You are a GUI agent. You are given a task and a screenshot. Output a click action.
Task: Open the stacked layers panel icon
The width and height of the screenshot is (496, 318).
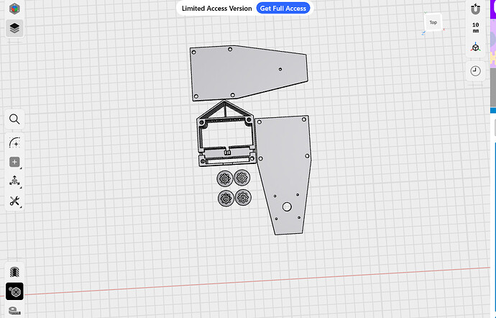(x=14, y=29)
